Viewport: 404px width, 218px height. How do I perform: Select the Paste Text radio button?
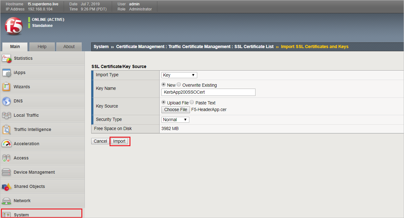tap(192, 103)
